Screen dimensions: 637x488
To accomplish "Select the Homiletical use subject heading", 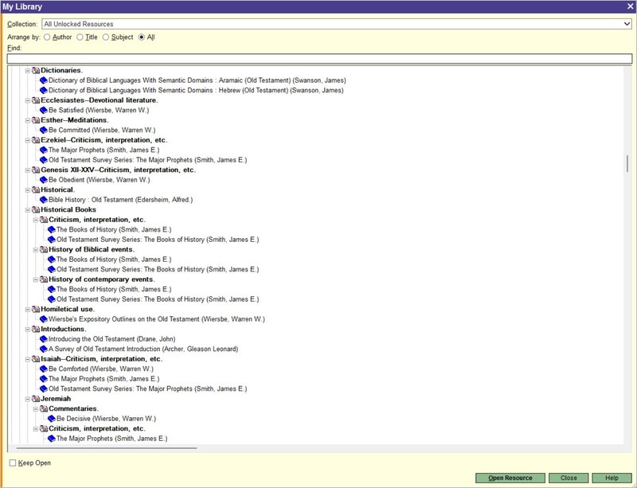I will coord(68,309).
